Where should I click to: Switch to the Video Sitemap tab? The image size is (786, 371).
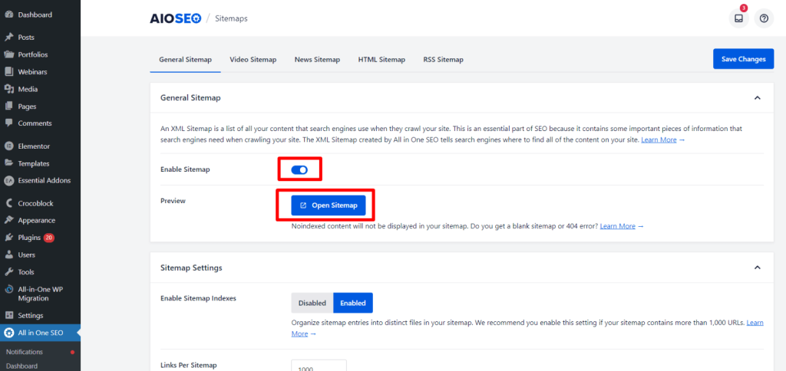[253, 60]
